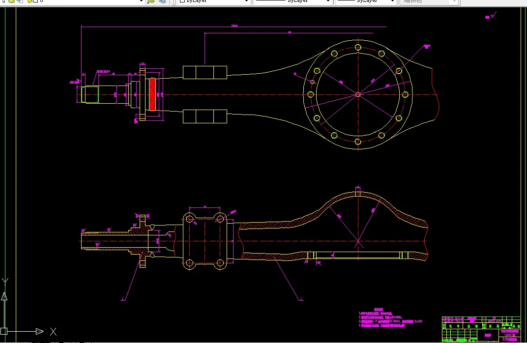Select the red hatched seal section
The width and height of the screenshot is (527, 343).
coord(152,94)
